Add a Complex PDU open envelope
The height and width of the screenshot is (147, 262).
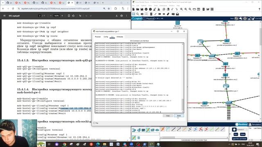point(177,14)
